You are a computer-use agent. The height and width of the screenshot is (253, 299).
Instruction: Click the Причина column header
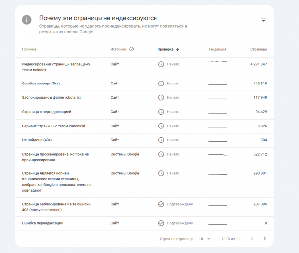[29, 49]
